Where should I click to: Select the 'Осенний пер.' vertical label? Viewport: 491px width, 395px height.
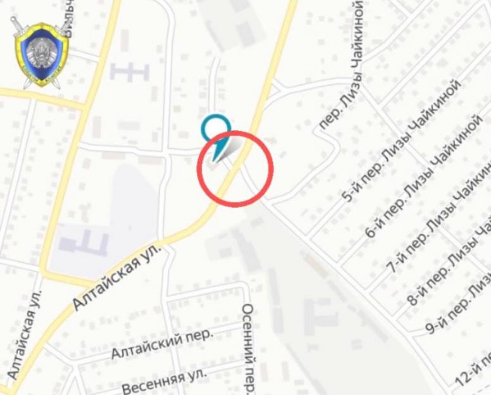click(x=249, y=348)
